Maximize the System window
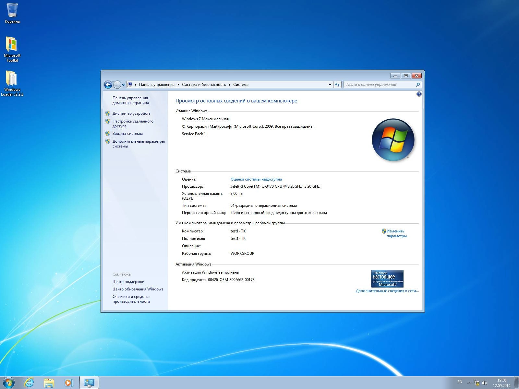The image size is (519, 389). [x=405, y=76]
